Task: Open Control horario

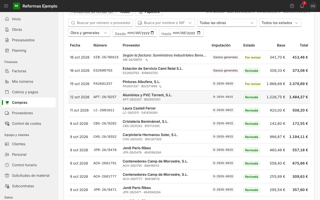Action: [x=29, y=165]
